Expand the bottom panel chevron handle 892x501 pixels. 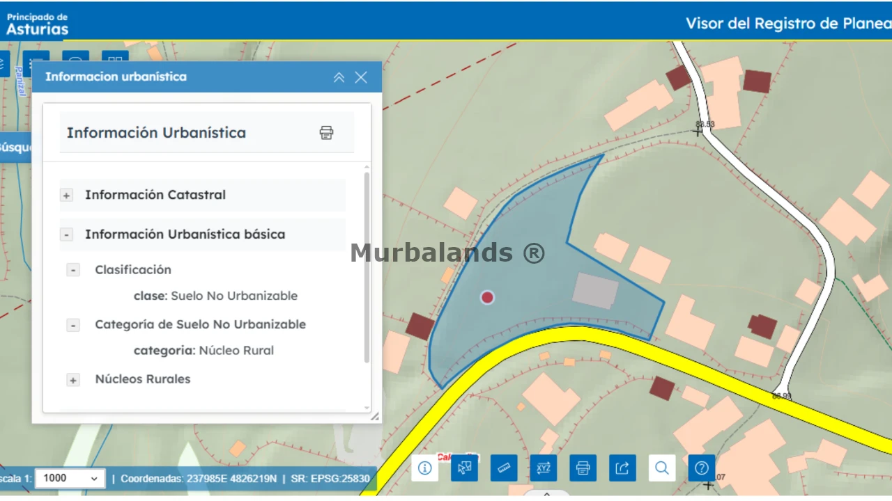coord(547,495)
